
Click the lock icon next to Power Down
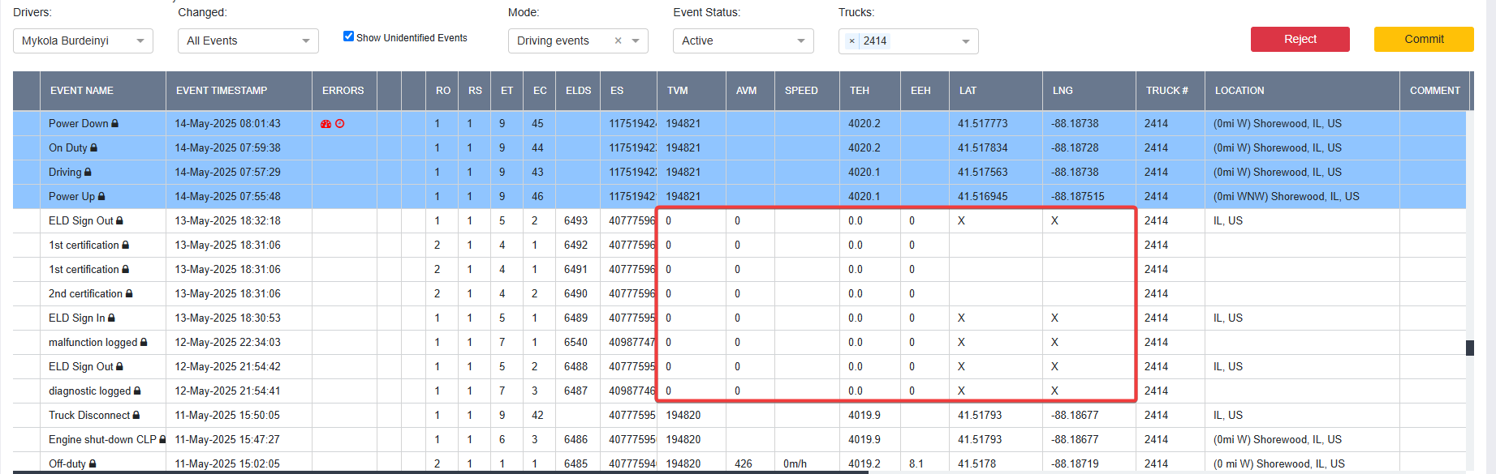coord(115,124)
